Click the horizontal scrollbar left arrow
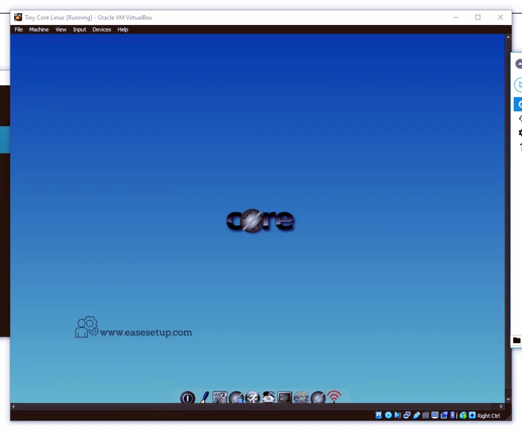Viewport: 522px width, 431px height. (13, 407)
